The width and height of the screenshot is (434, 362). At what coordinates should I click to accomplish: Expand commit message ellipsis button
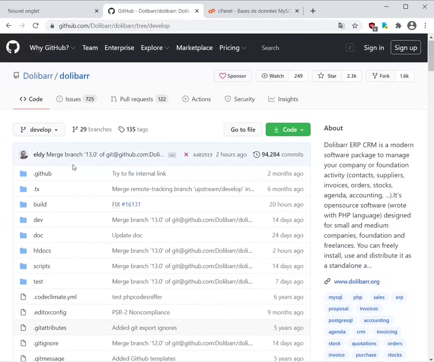pyautogui.click(x=172, y=155)
